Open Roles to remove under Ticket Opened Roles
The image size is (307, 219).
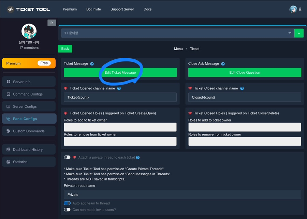click(120, 141)
